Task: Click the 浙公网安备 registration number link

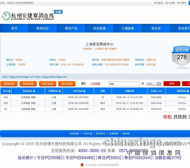Action: 102,165
